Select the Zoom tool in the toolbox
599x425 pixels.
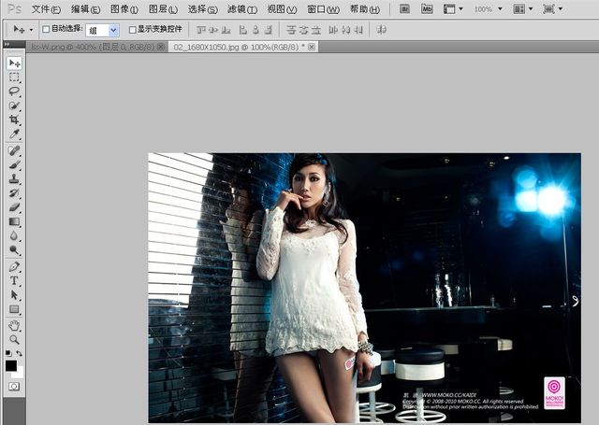pos(15,339)
